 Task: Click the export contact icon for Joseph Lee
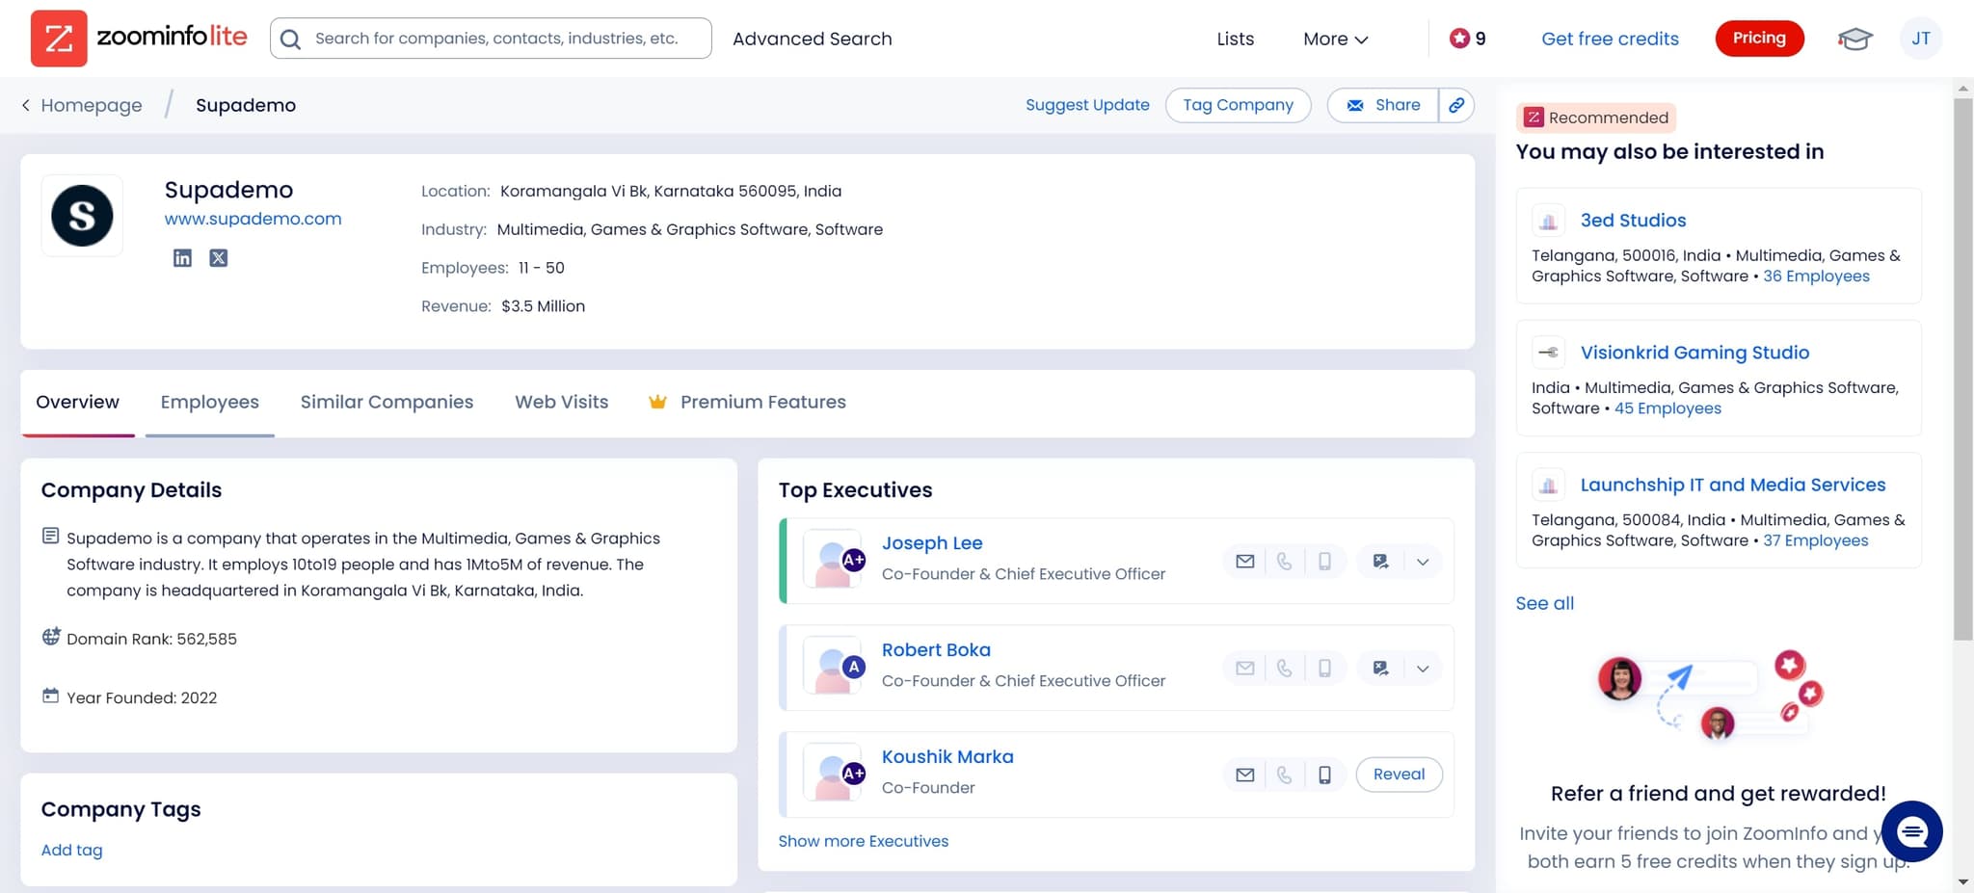point(1379,561)
